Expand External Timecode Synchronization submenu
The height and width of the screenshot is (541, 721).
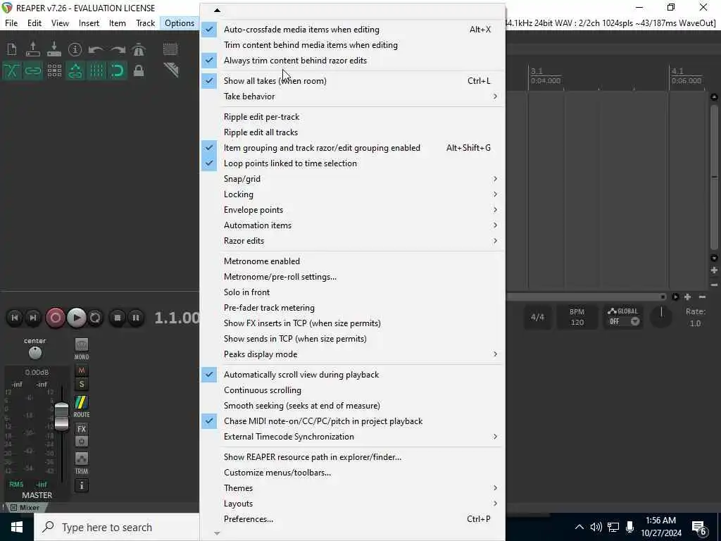coord(352,437)
